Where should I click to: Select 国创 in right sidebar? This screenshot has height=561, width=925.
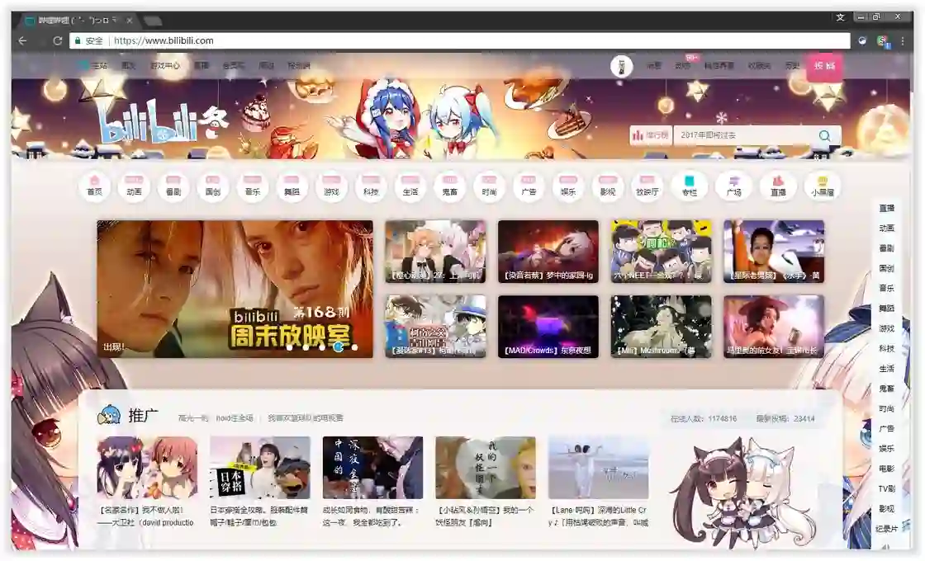[887, 268]
